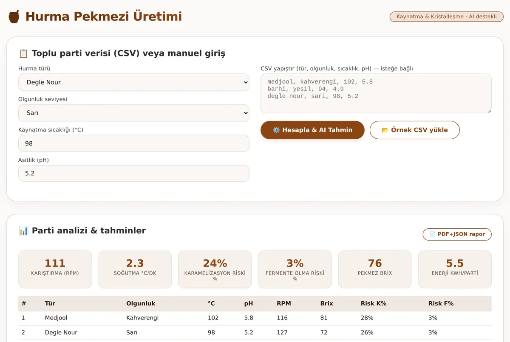Select the Karamelizasyon riski 24% card
Screen dimensions: 510x342
215,269
